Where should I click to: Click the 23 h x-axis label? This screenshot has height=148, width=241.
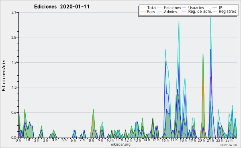pos(229,140)
